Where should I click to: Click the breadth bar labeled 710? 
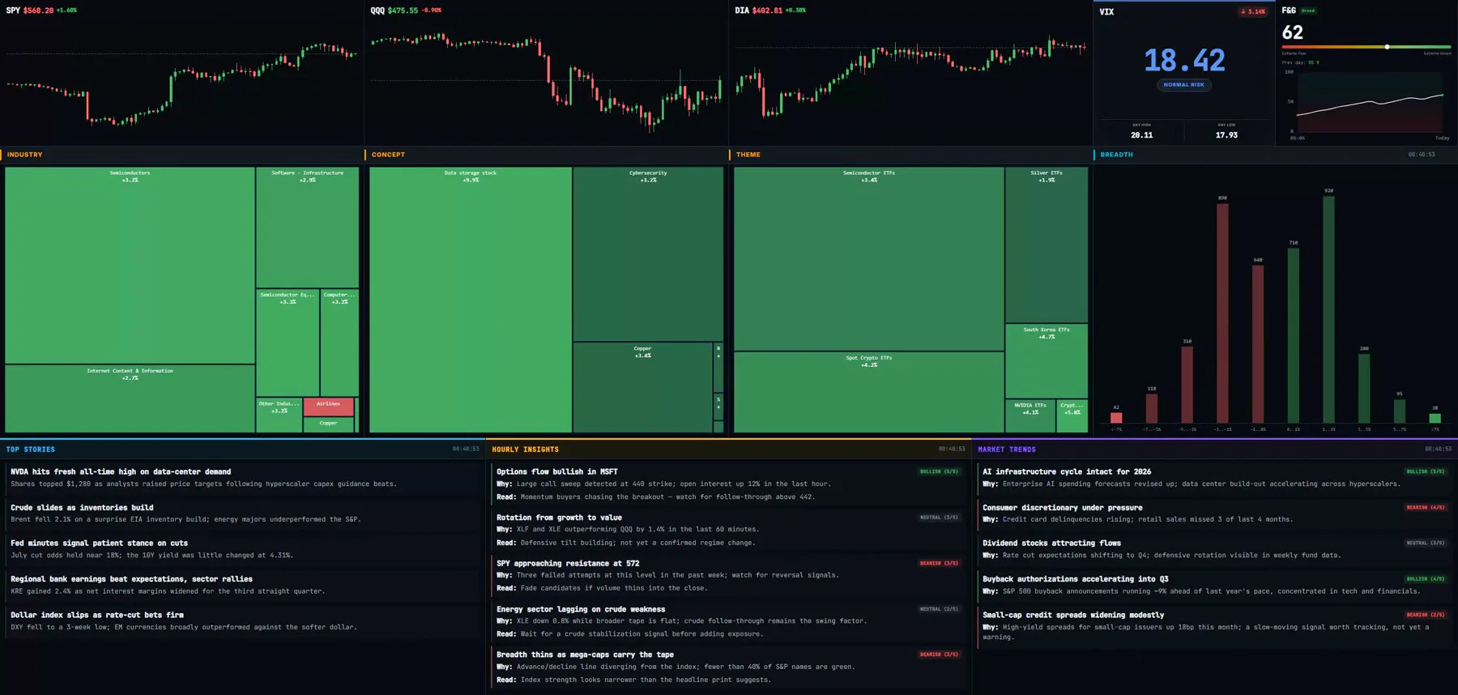(x=1293, y=335)
